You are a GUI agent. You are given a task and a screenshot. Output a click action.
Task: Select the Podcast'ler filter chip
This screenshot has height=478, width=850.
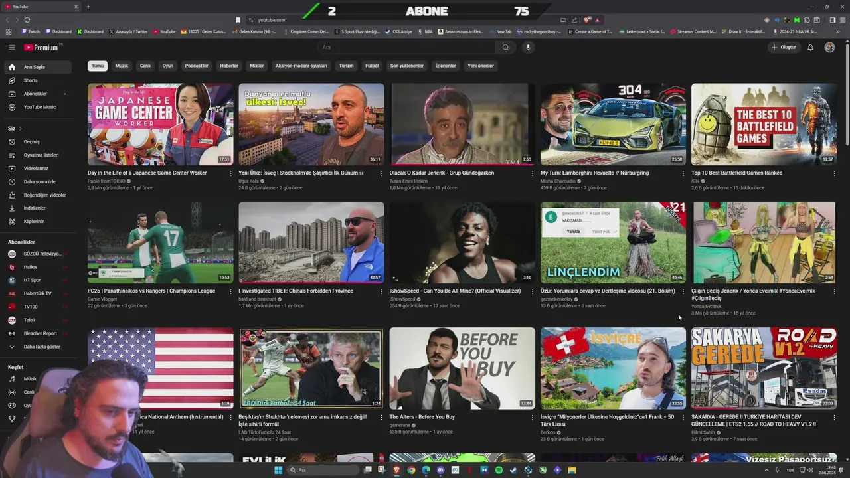point(197,66)
